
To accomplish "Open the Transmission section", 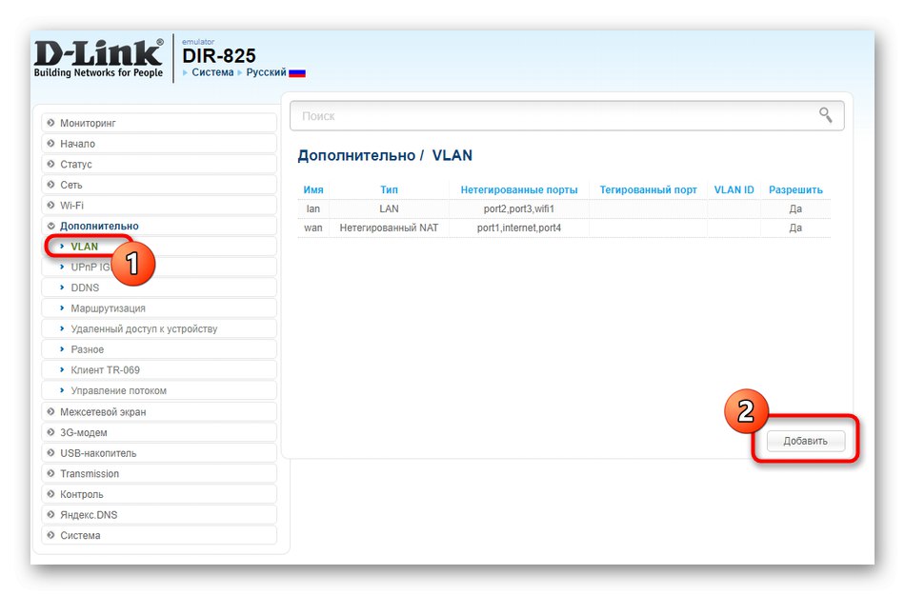I will (159, 473).
